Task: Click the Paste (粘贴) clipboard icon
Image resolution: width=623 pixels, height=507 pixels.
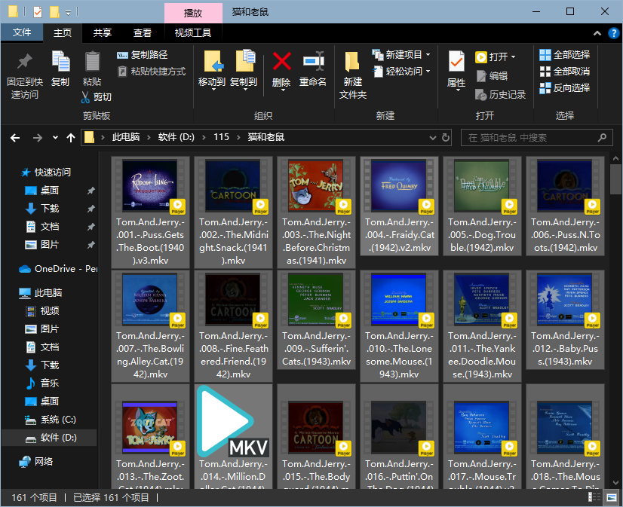Action: point(92,62)
